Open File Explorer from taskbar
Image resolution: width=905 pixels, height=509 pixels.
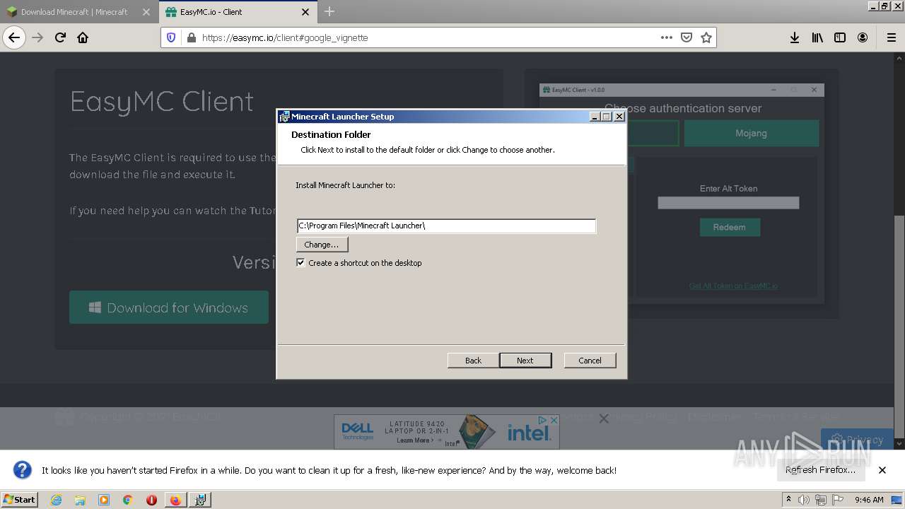[x=80, y=500]
